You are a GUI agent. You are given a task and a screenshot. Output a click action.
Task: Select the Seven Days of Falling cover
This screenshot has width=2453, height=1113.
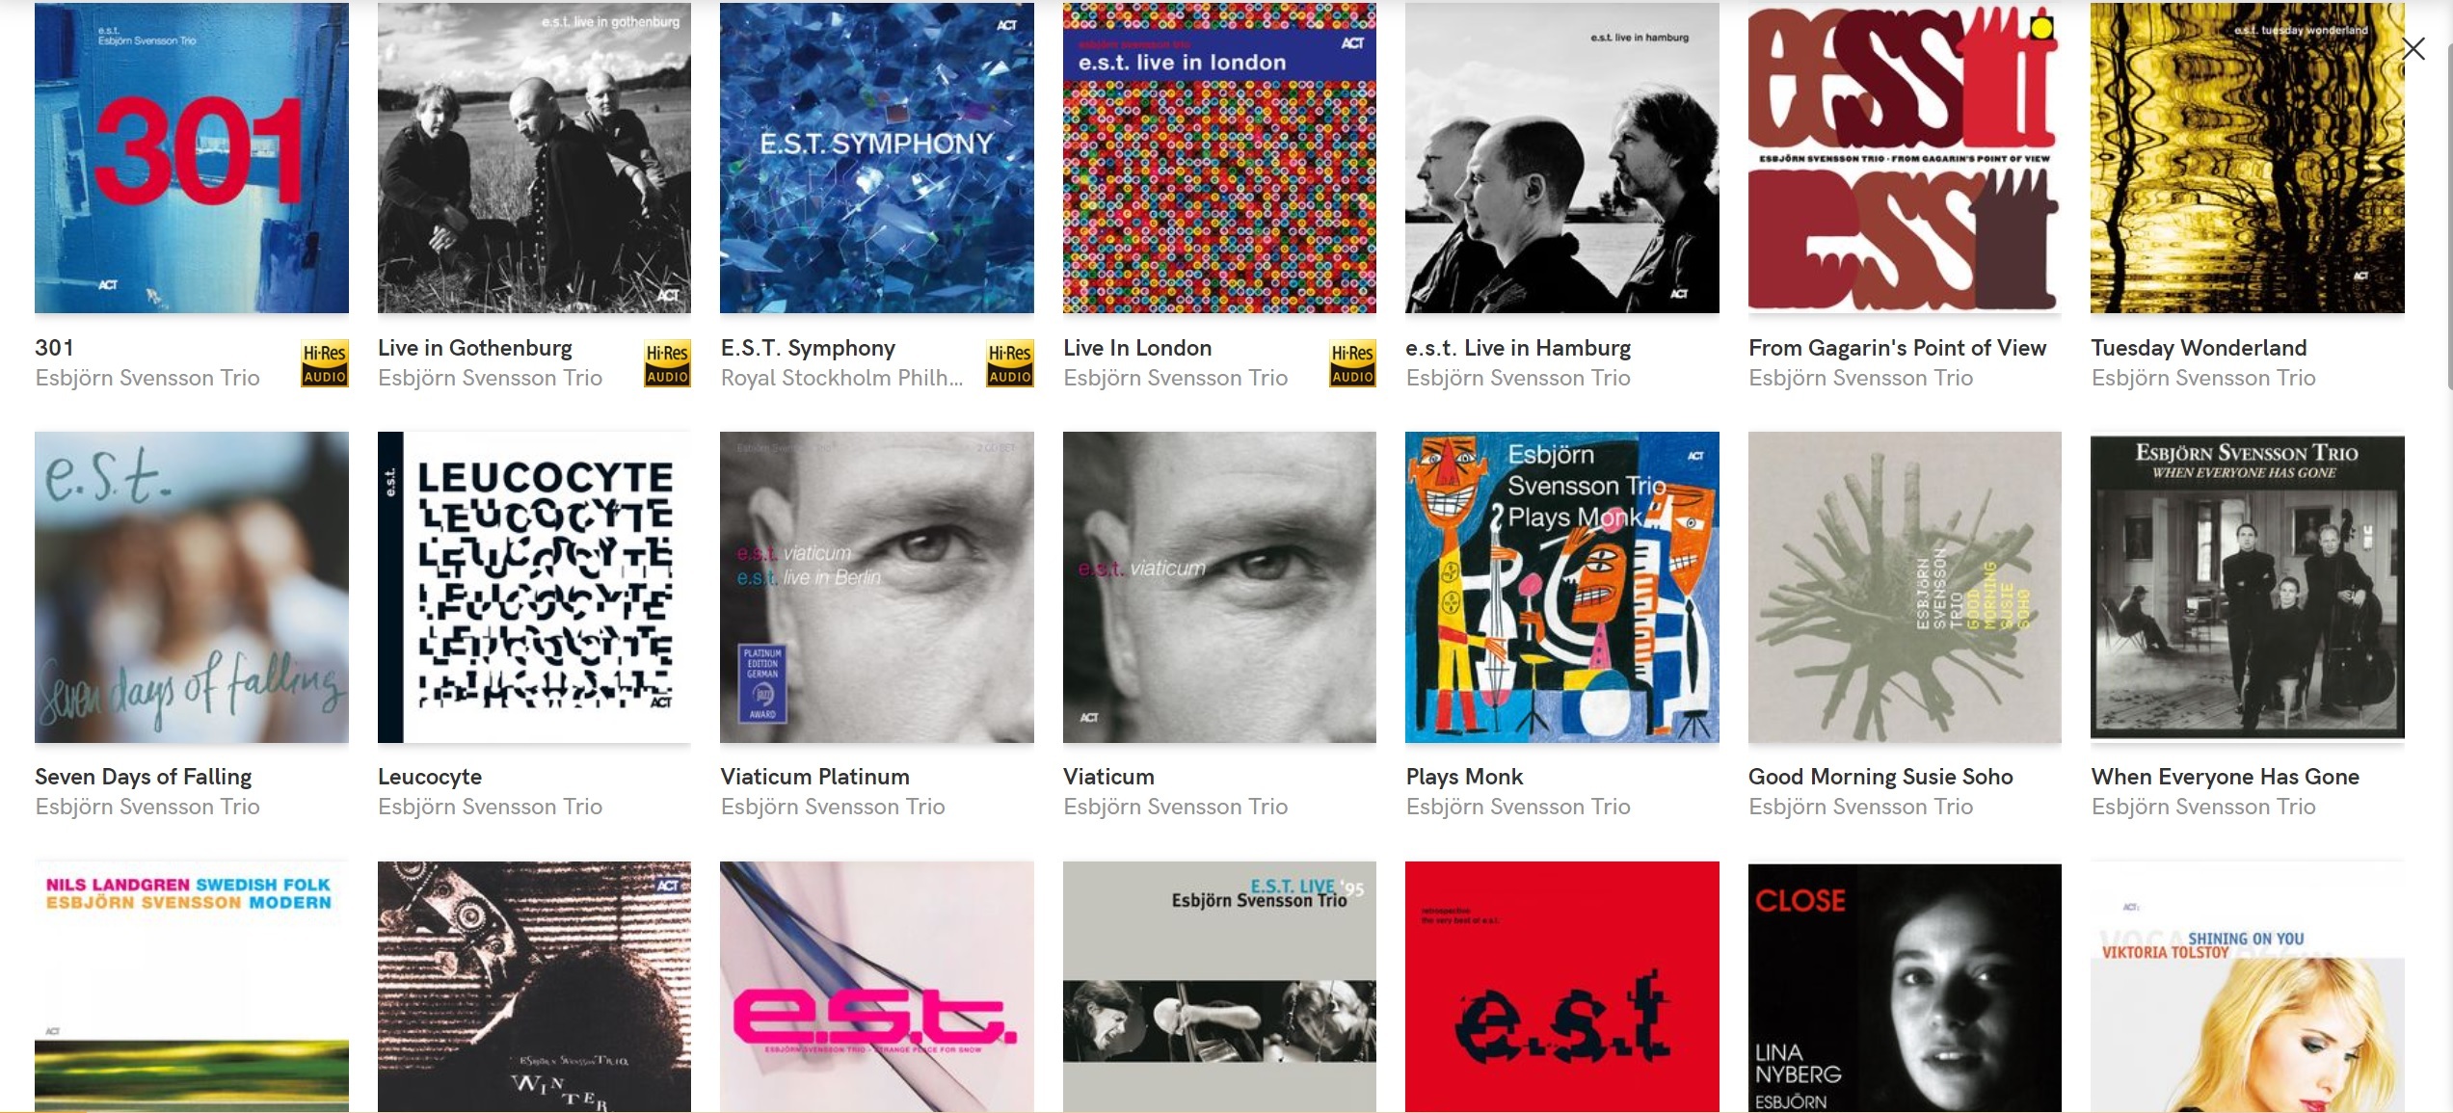click(x=192, y=587)
